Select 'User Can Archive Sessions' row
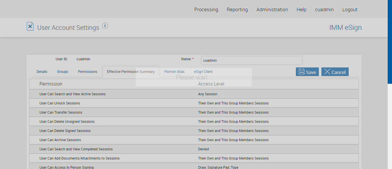 pyautogui.click(x=194, y=140)
